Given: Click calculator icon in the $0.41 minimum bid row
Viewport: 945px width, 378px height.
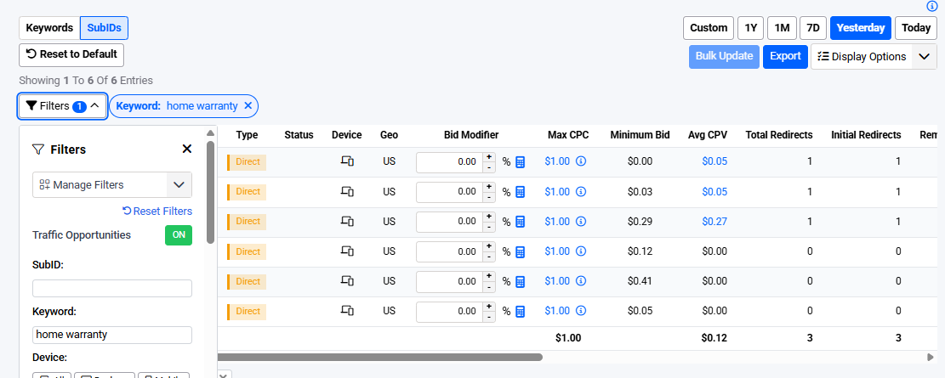Looking at the screenshot, I should pos(521,281).
